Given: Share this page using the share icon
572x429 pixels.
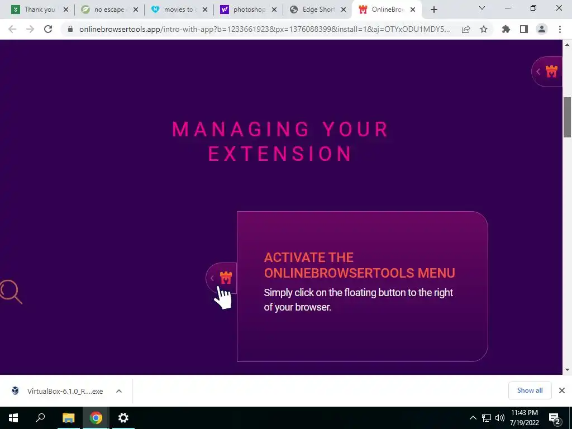Looking at the screenshot, I should point(466,29).
